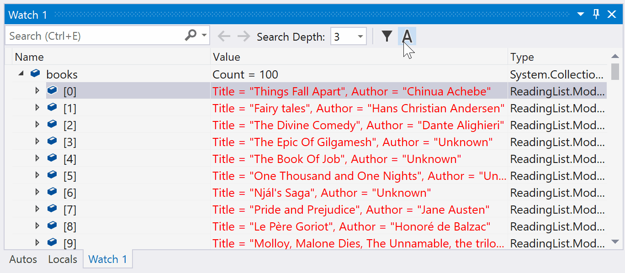The height and width of the screenshot is (273, 625).
Task: Expand the [0] item
Action: click(38, 90)
